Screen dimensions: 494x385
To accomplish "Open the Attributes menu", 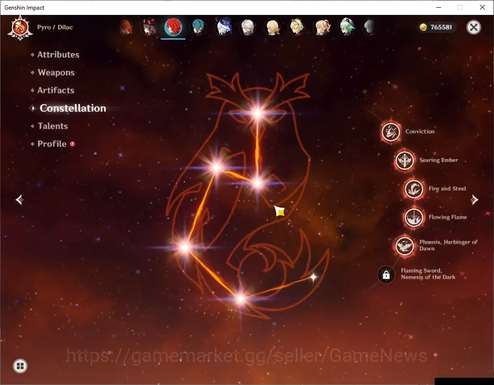I will (x=58, y=55).
